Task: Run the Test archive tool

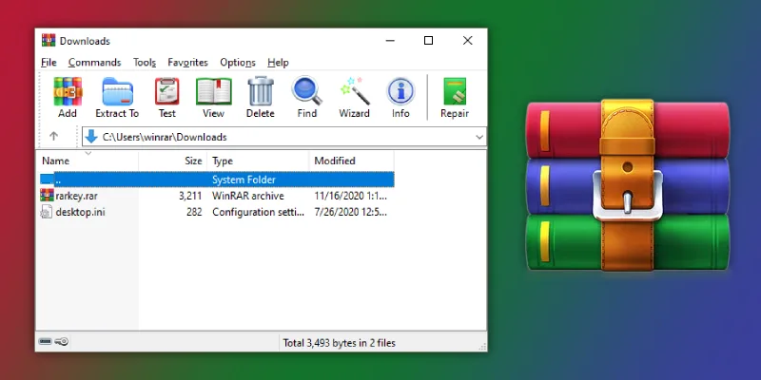Action: click(167, 98)
